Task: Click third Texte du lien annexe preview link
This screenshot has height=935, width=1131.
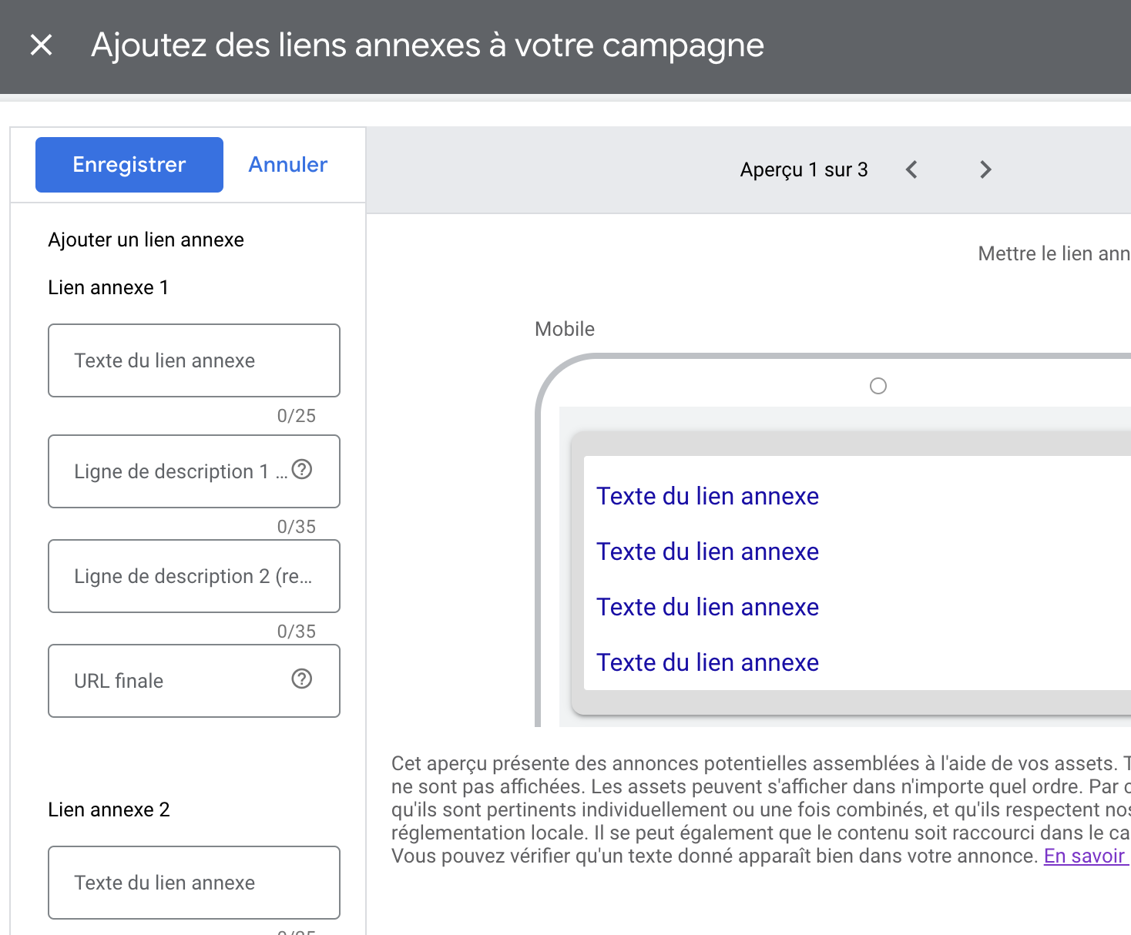Action: click(707, 608)
